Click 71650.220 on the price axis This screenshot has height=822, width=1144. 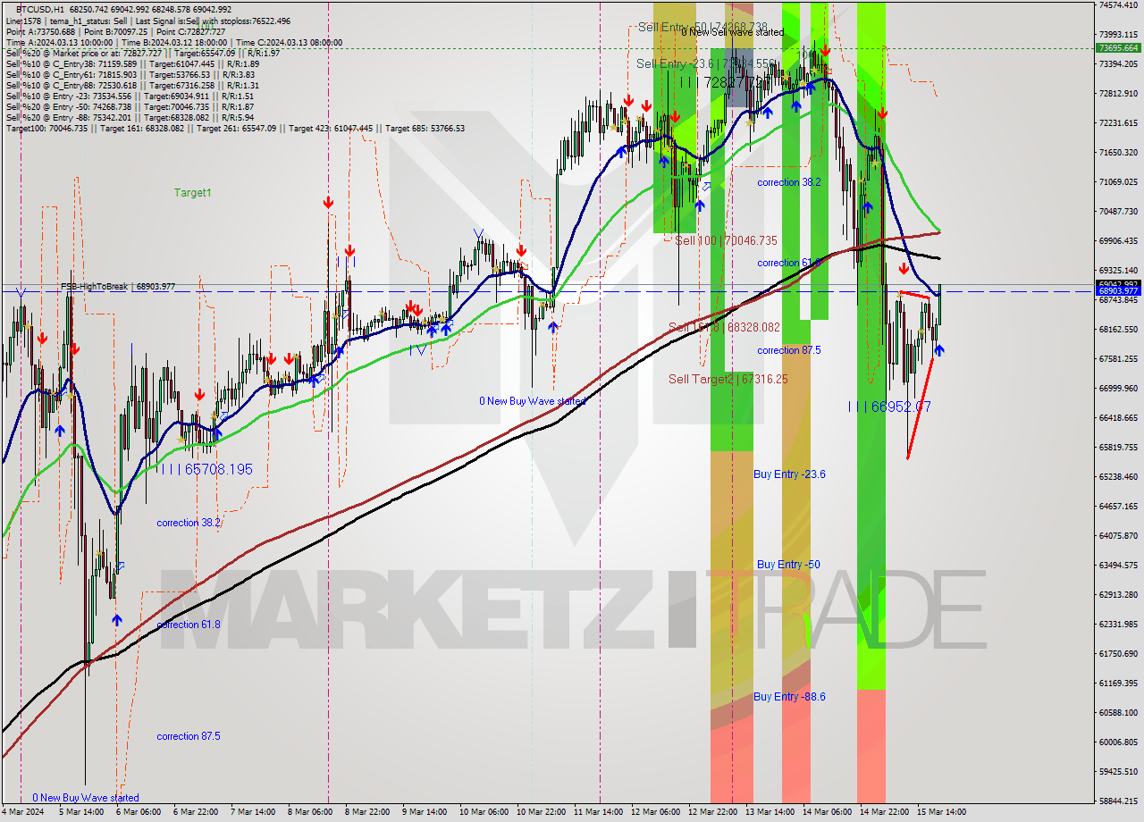pyautogui.click(x=1117, y=152)
